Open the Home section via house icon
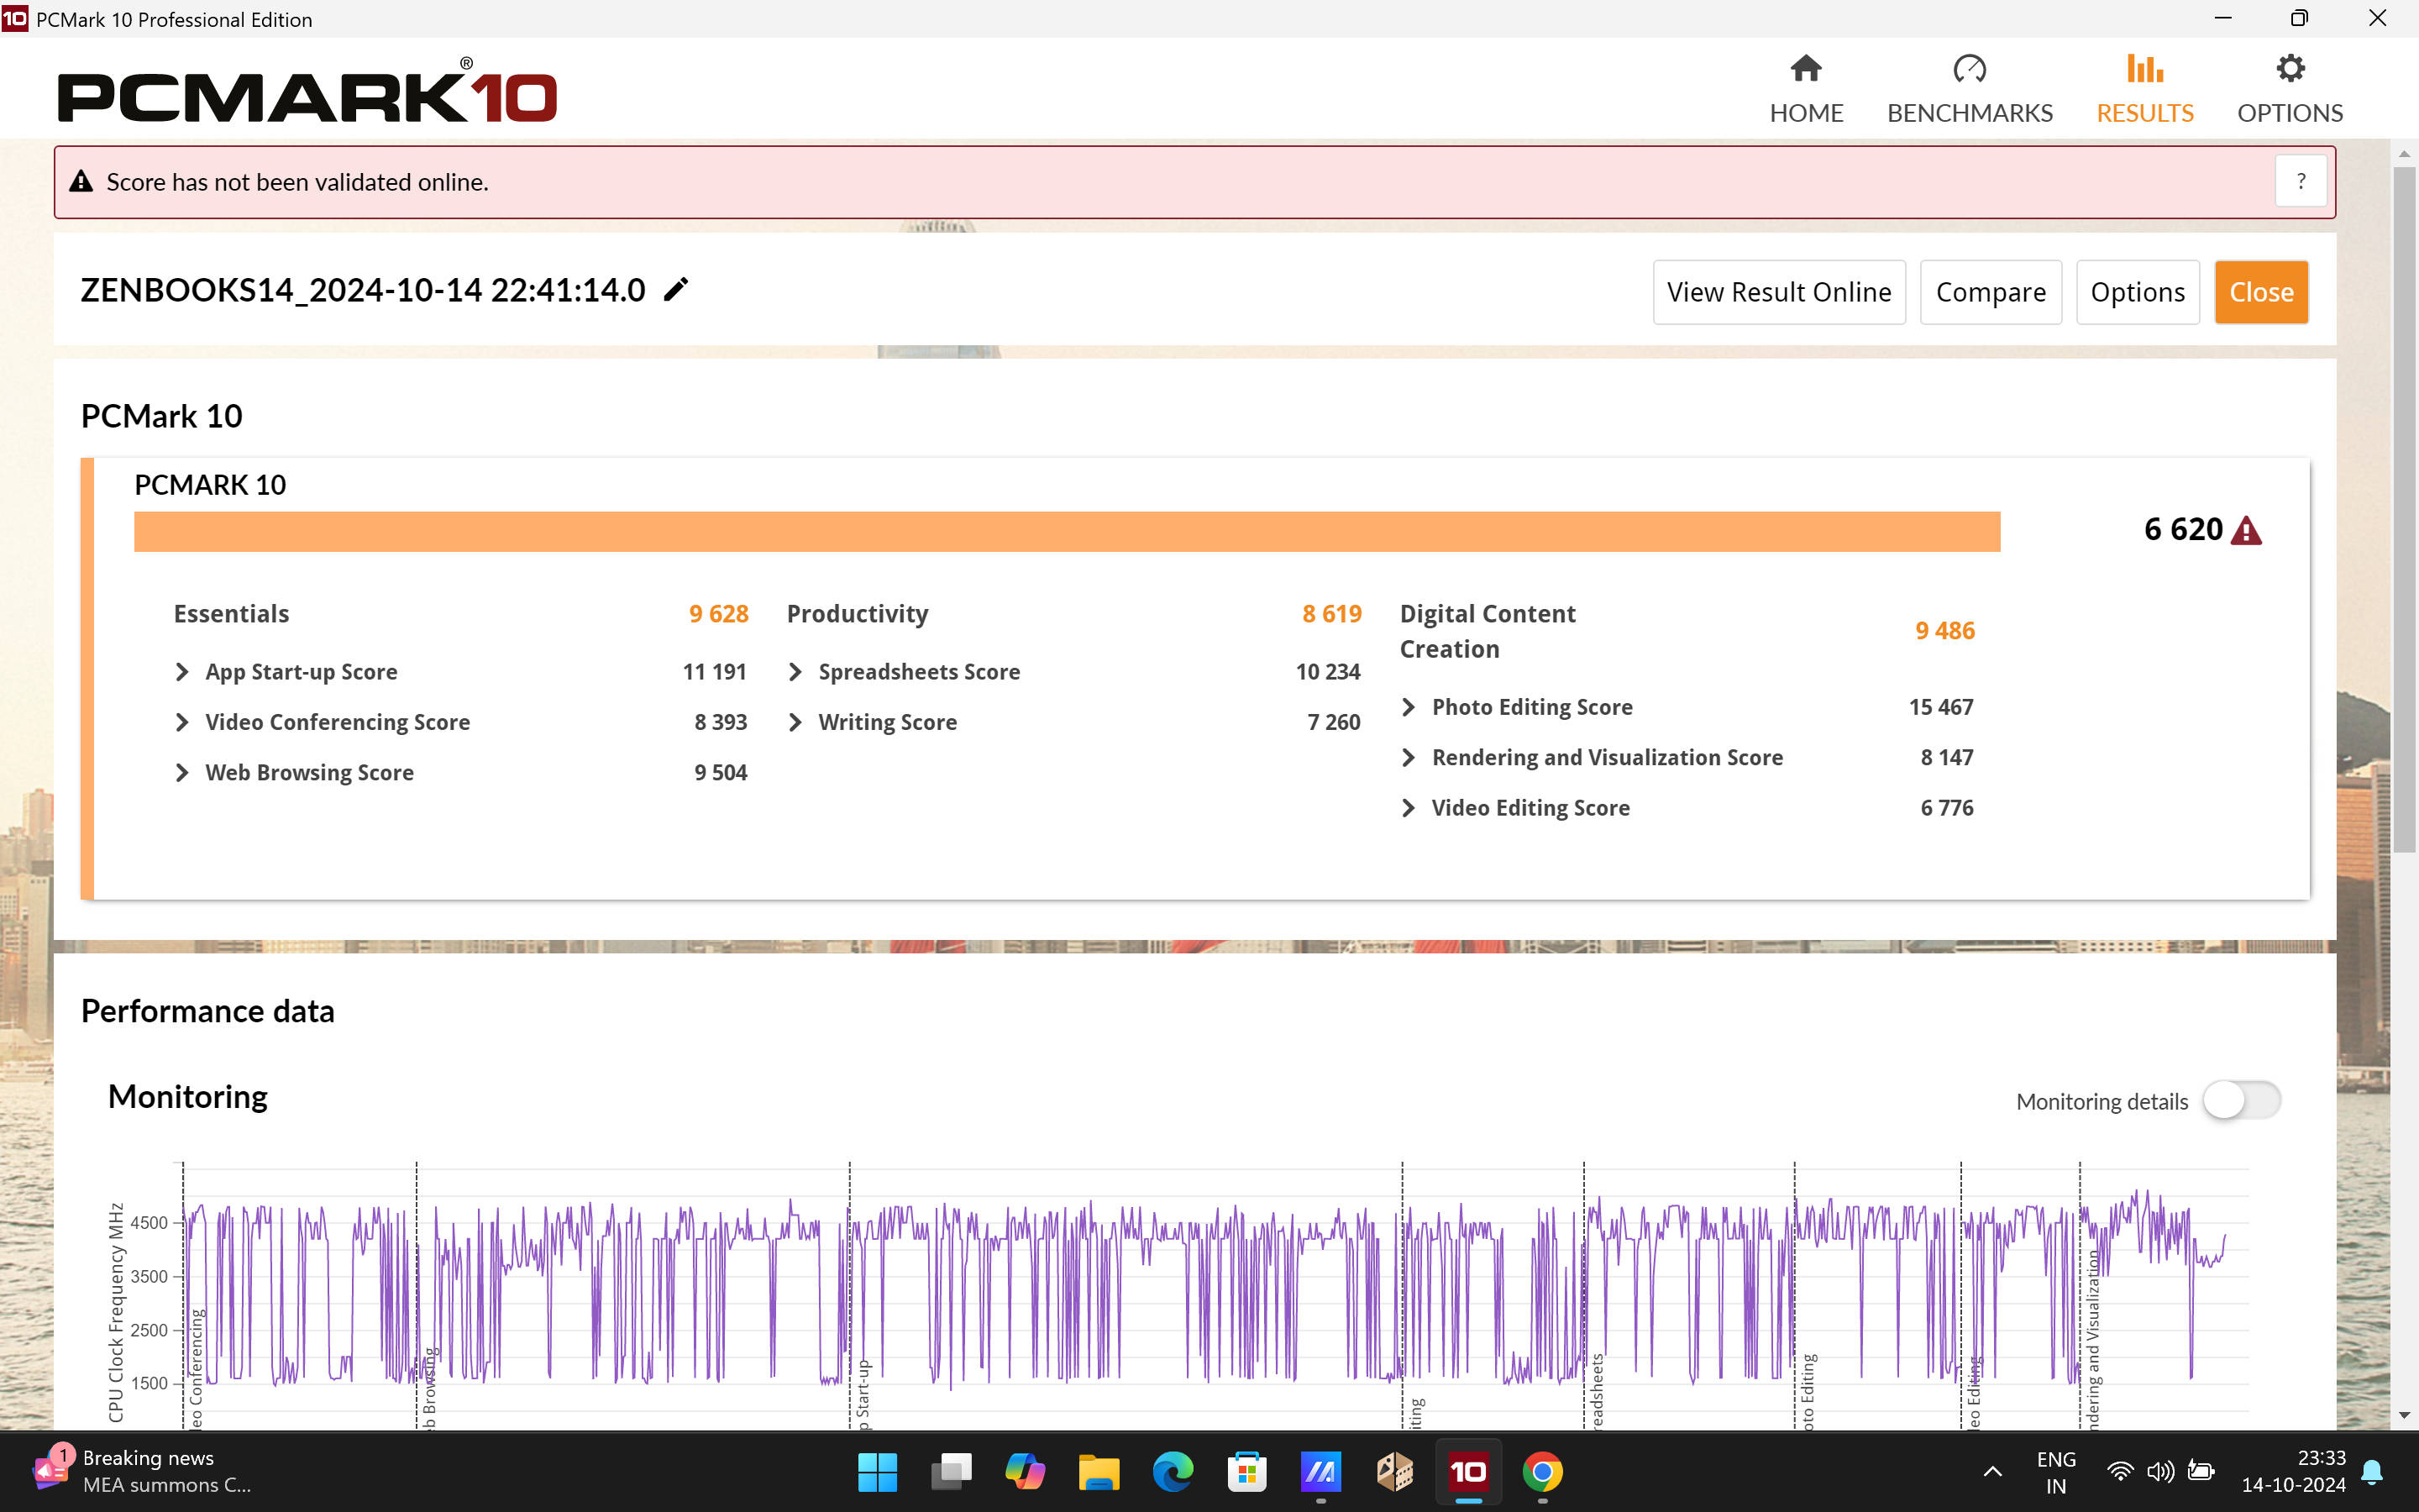This screenshot has width=2419, height=1512. 1805,69
